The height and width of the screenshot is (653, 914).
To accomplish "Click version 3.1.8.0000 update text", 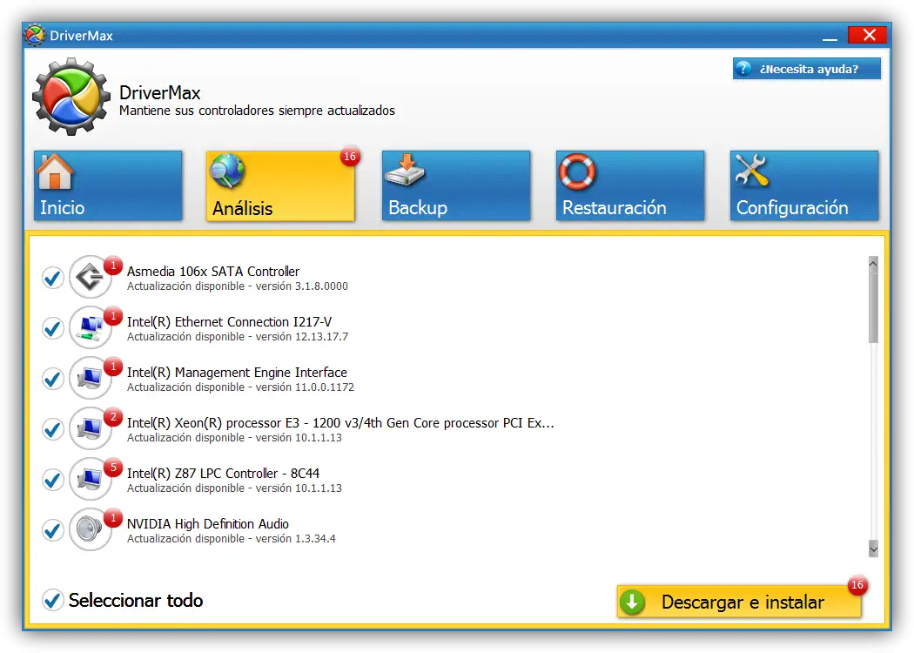I will (x=238, y=286).
